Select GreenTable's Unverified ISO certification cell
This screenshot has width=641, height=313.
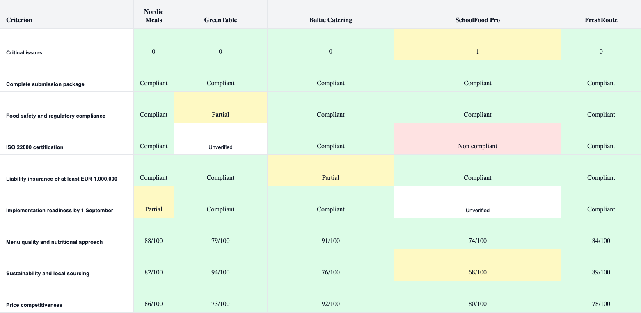click(221, 139)
